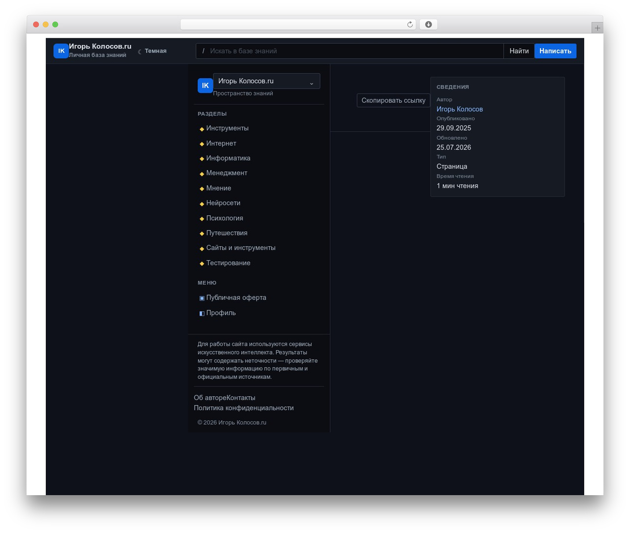Viewport: 630px width, 533px height.
Task: Click the 'Личная база знаний' subtitle
Action: [x=97, y=55]
